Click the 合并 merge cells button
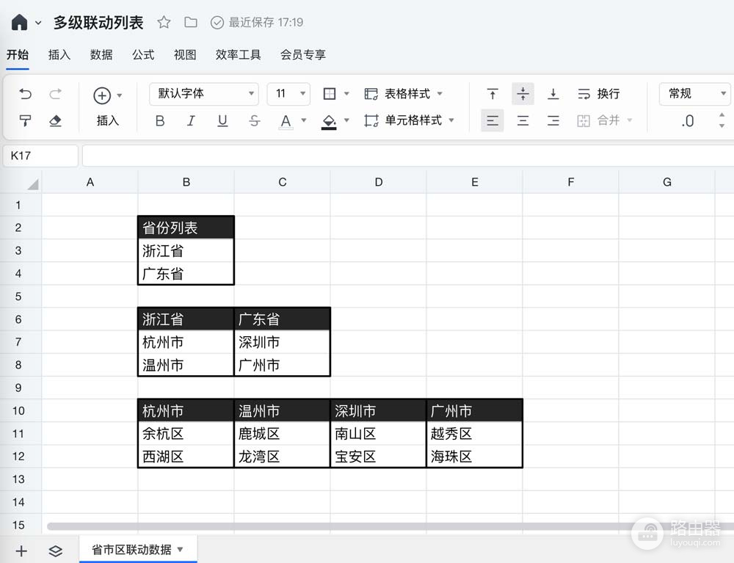Screen dimensions: 734x563 (599, 120)
